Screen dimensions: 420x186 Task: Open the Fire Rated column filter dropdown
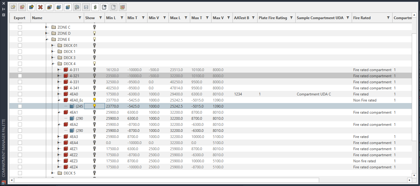click(388, 18)
